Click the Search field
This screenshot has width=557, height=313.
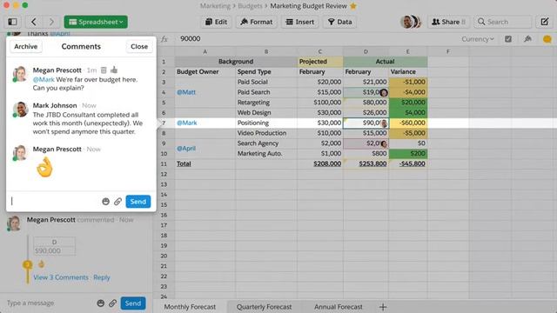(503, 22)
